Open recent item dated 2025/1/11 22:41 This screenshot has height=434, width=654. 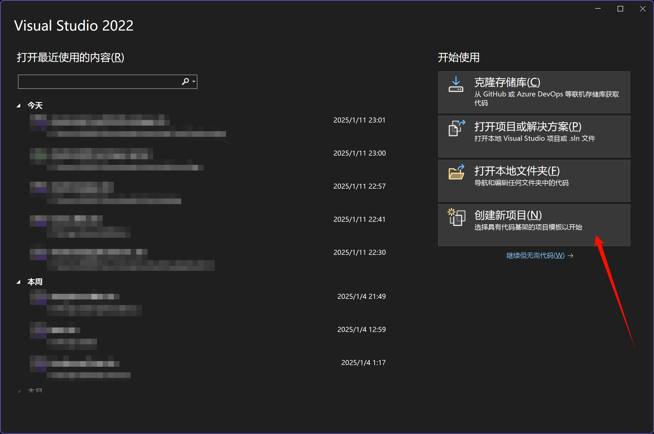[208, 225]
